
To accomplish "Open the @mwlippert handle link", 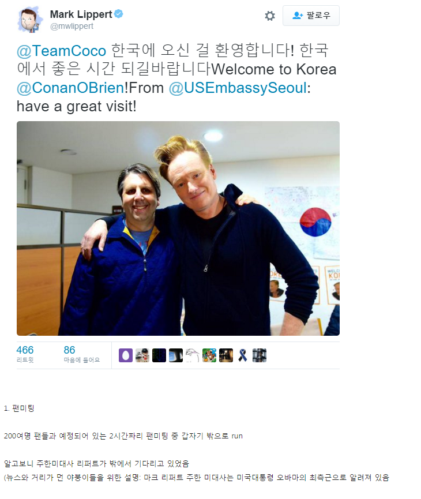I will [x=72, y=26].
